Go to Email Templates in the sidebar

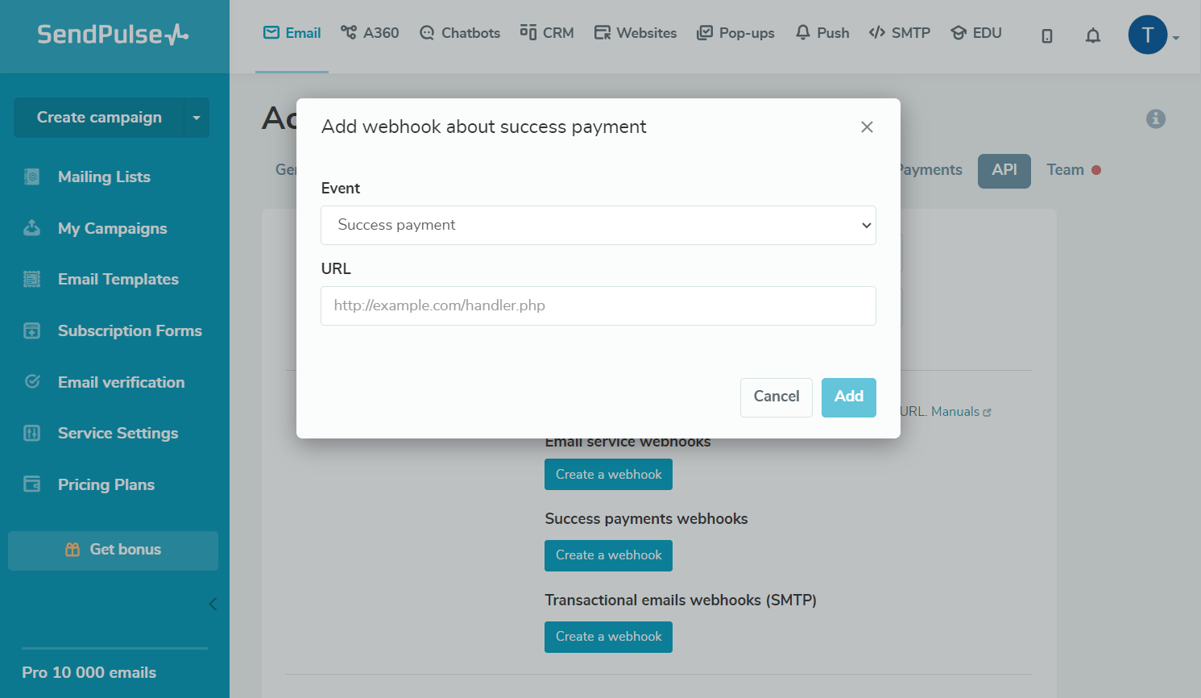click(118, 280)
